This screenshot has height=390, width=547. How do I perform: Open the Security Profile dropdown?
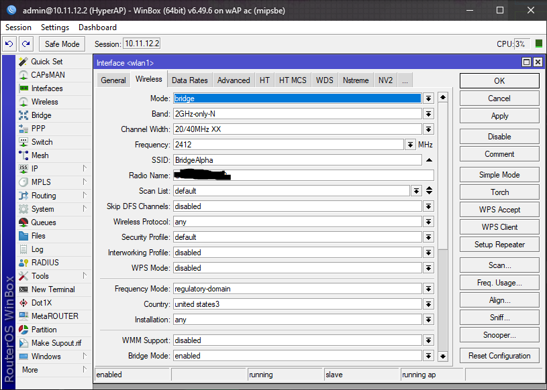click(x=428, y=237)
